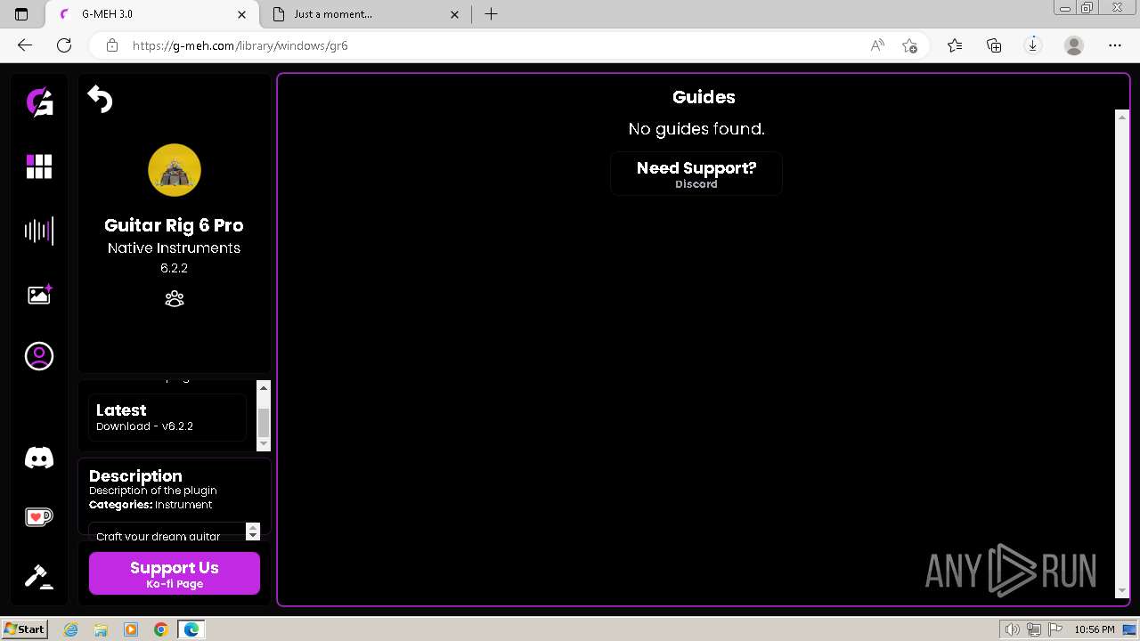Click the Guitar Rig 6 Pro title

coord(174,225)
